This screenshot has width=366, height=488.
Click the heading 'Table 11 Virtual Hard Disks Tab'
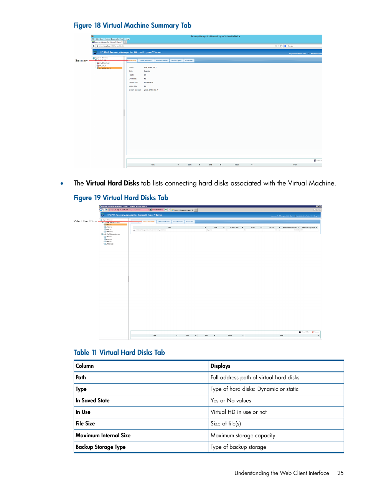point(119,352)
